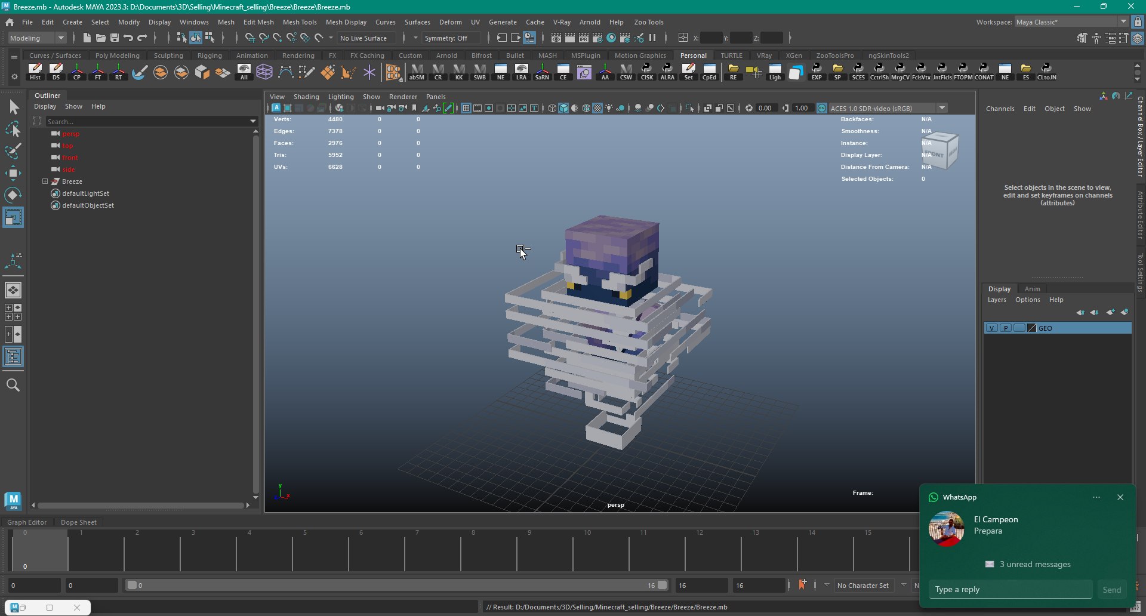Viewport: 1146px width, 616px height.
Task: Click the Outliner horizontal scrollbar
Action: pyautogui.click(x=140, y=505)
